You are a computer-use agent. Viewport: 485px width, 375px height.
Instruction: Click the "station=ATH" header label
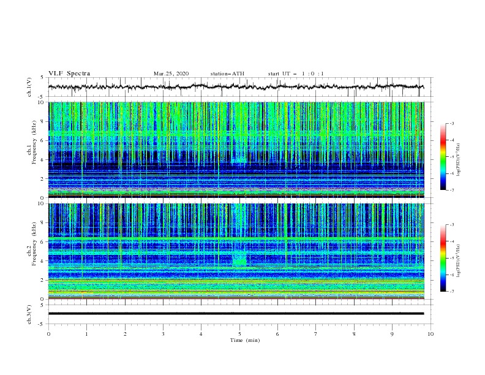pos(227,74)
